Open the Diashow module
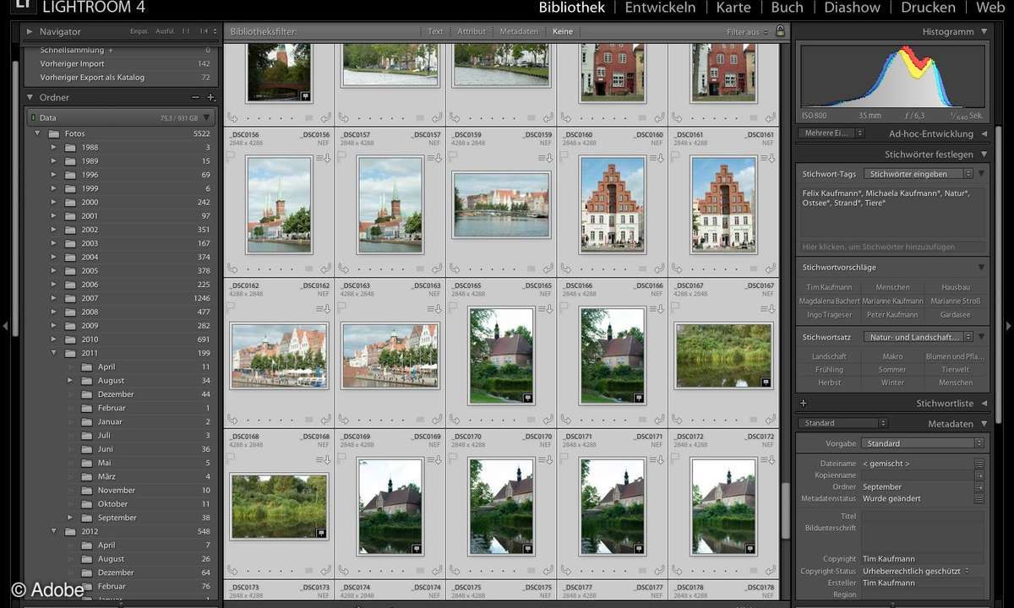1014x608 pixels. [853, 8]
